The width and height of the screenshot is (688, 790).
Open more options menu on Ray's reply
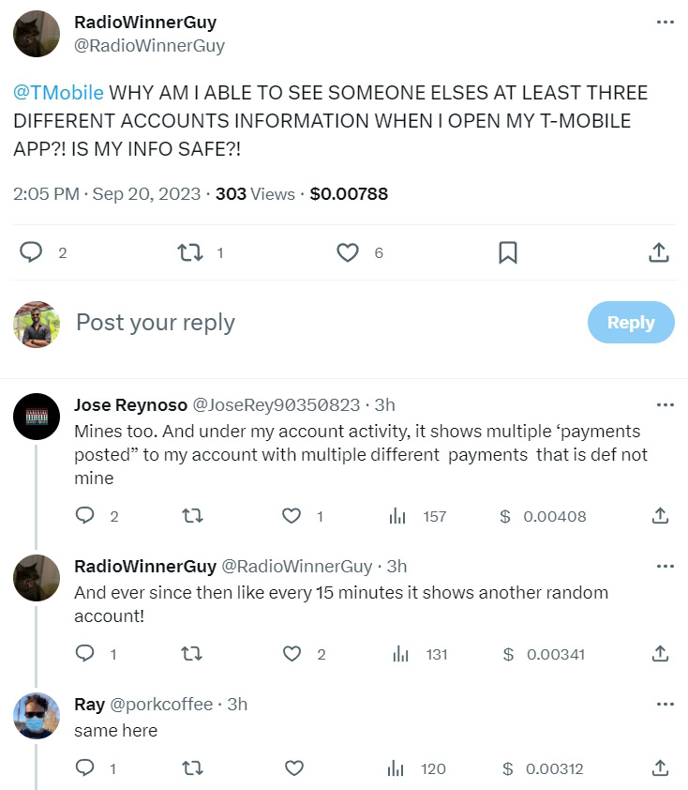[x=665, y=705]
